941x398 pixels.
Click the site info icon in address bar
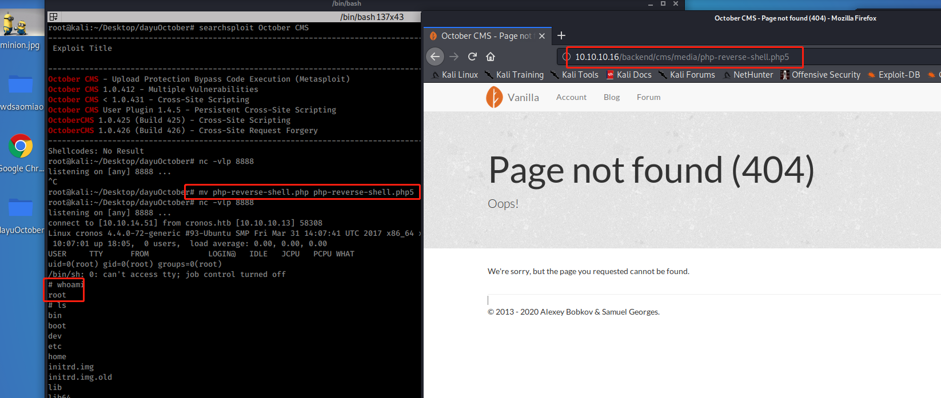point(567,57)
